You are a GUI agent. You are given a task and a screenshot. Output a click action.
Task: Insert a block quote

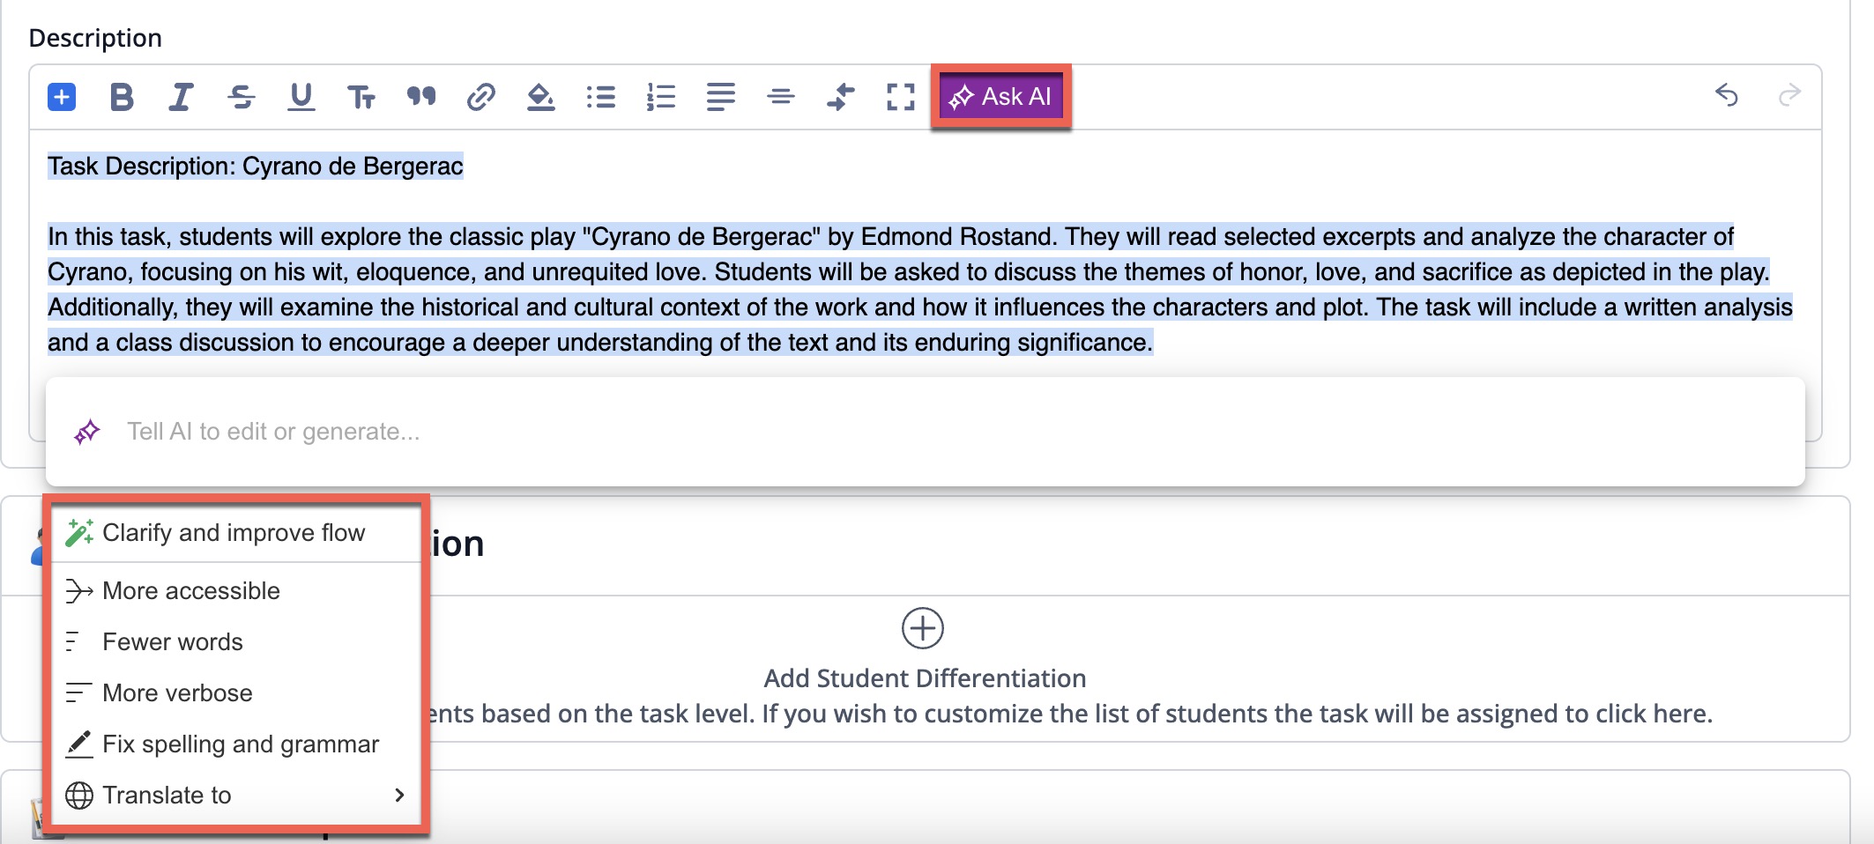click(x=420, y=97)
